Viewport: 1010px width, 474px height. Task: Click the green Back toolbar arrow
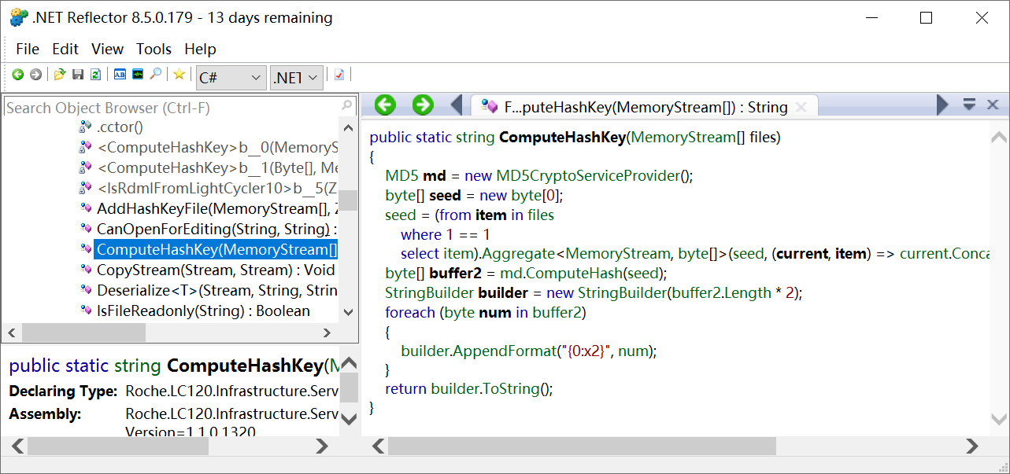[x=18, y=75]
